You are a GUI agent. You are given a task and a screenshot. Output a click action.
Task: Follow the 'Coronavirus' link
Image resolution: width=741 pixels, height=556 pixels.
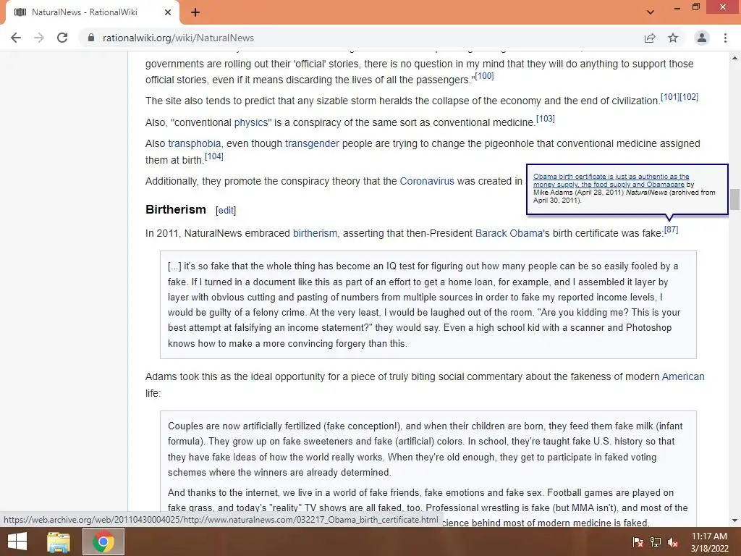pyautogui.click(x=427, y=181)
